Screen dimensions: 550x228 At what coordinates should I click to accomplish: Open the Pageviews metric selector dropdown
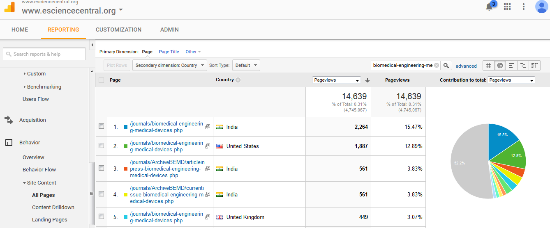click(337, 80)
